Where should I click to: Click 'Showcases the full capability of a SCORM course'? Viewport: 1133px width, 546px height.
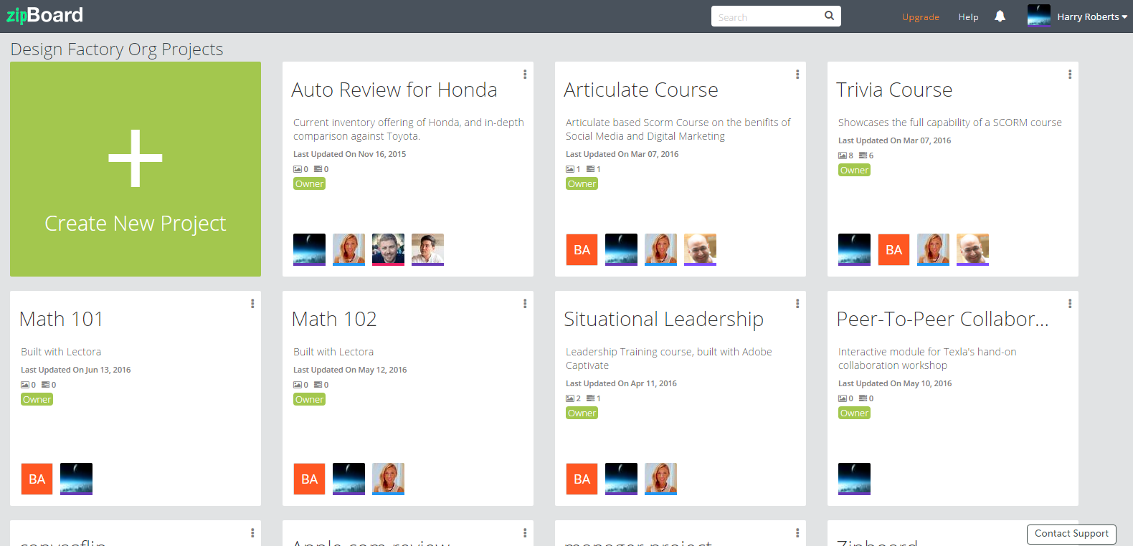point(949,123)
